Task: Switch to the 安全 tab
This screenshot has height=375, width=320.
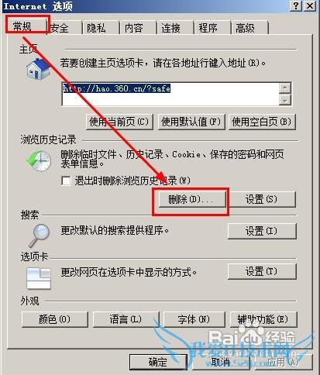Action: (x=60, y=28)
